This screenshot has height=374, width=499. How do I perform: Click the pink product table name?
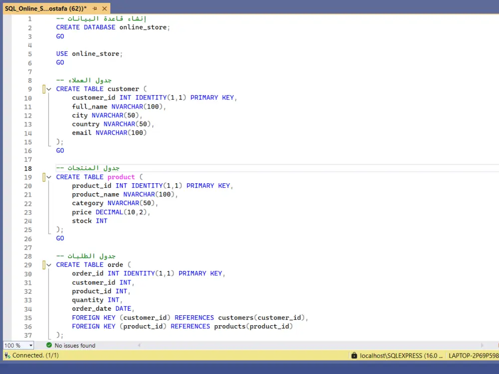point(121,177)
